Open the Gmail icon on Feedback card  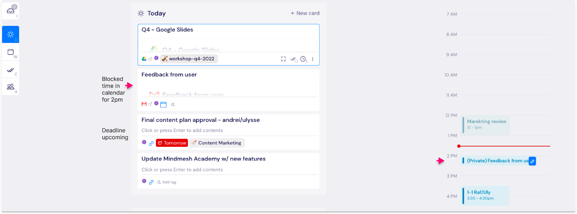[x=144, y=104]
